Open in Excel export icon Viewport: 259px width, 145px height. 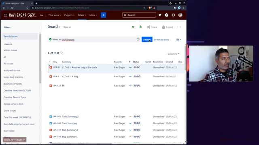[133, 27]
